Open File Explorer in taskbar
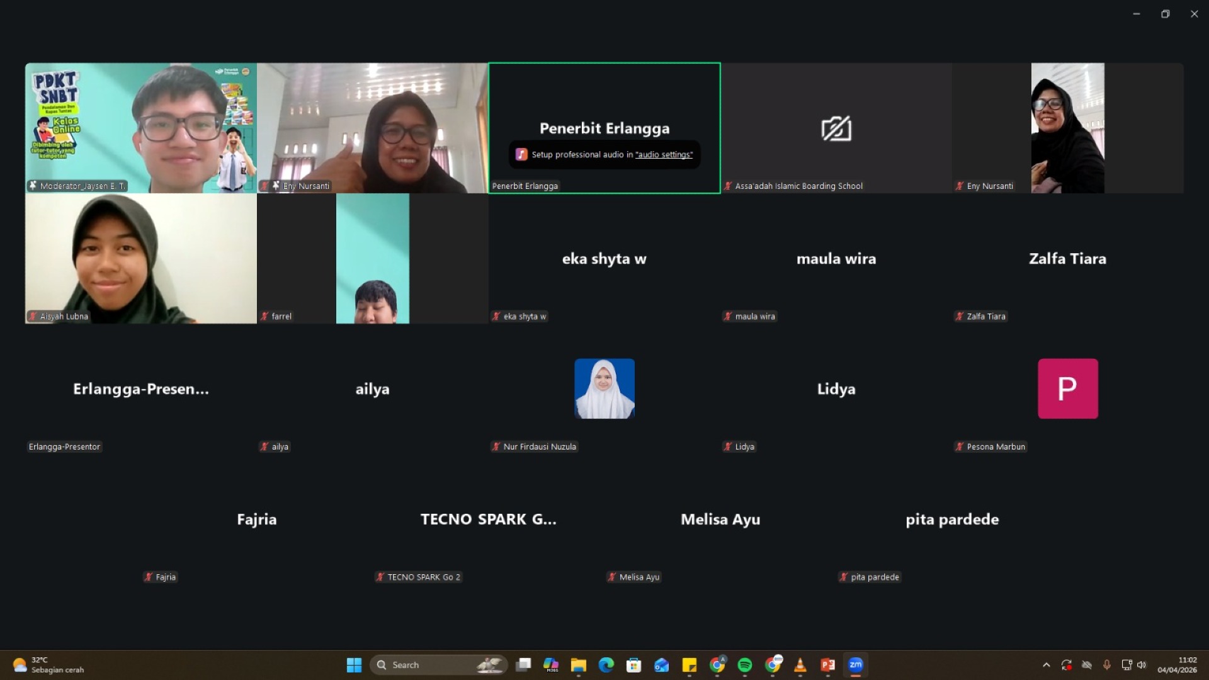1209x680 pixels. click(578, 665)
